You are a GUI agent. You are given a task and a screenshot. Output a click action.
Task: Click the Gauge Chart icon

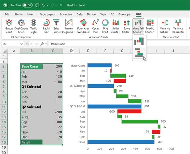point(9,26)
